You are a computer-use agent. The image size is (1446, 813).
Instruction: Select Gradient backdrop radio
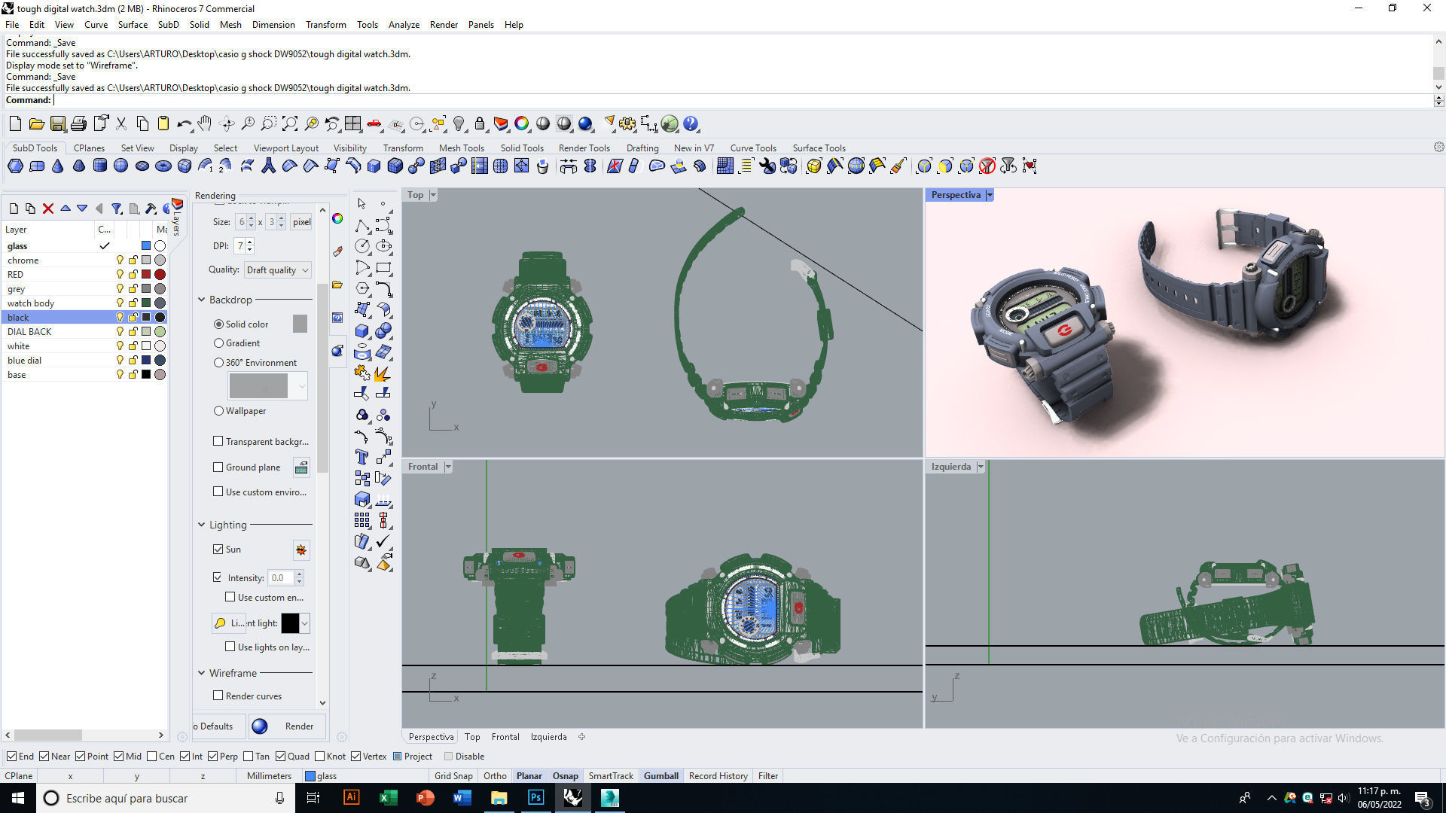pos(219,343)
